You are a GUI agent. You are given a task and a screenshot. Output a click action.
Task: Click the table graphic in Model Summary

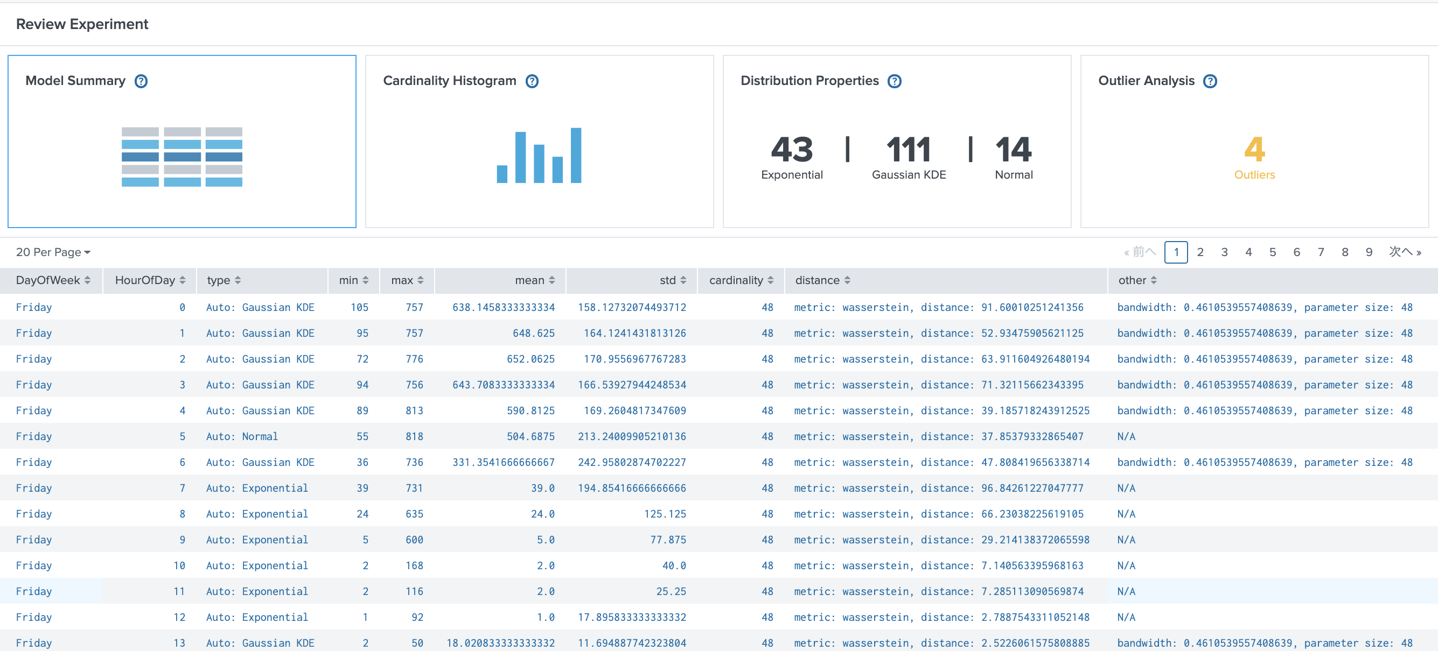click(182, 155)
